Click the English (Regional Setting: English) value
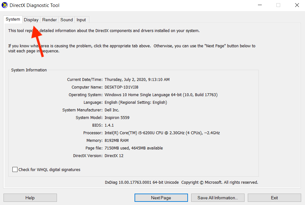This screenshot has height=205, width=305. pyautogui.click(x=136, y=102)
